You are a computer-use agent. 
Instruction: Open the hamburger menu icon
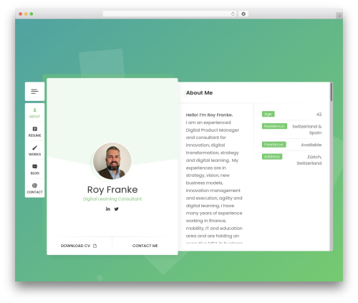click(34, 92)
